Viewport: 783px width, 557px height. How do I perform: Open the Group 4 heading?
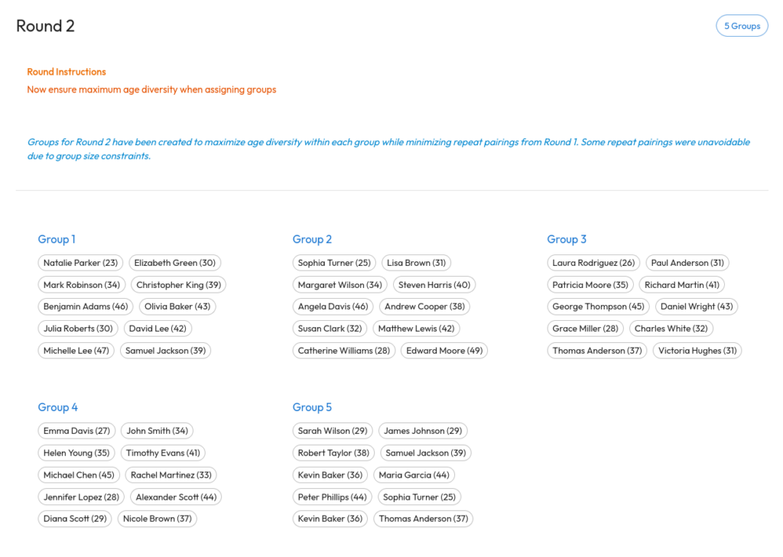pyautogui.click(x=58, y=407)
